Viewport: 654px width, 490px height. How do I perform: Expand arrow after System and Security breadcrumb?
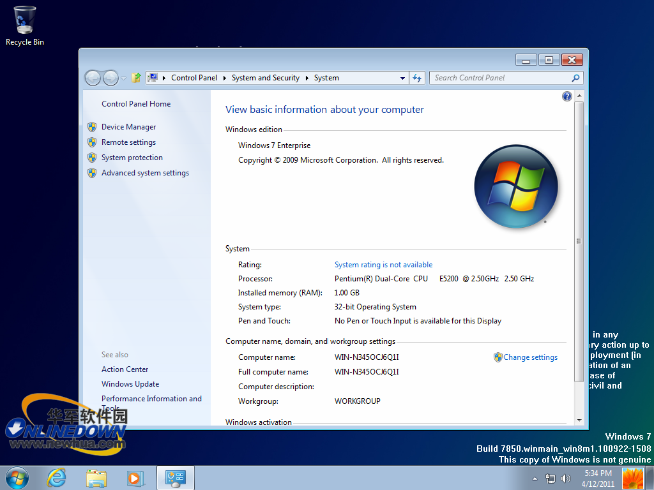(x=307, y=78)
